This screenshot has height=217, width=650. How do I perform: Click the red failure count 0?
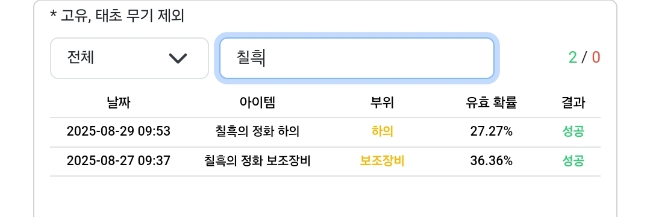[596, 58]
